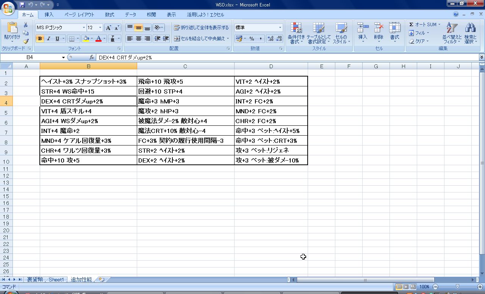Open the 校閲 ribbon tab
This screenshot has width=485, height=294.
coord(151,15)
